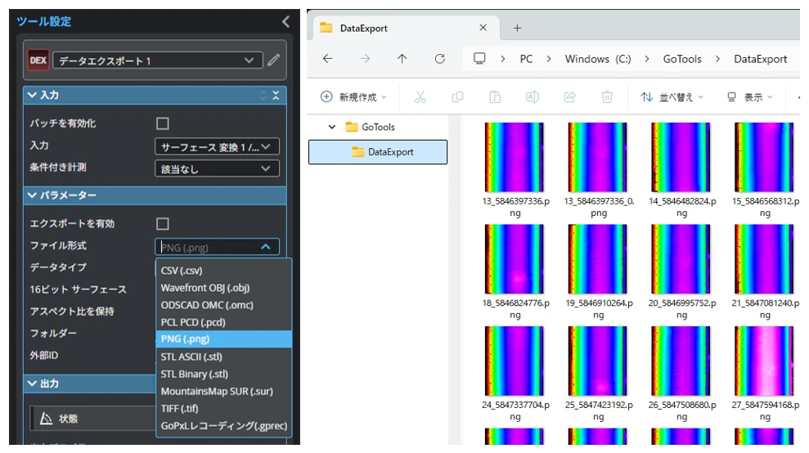The image size is (809, 453).
Task: Toggle the エクスポートを有効 checkbox
Action: (x=163, y=224)
